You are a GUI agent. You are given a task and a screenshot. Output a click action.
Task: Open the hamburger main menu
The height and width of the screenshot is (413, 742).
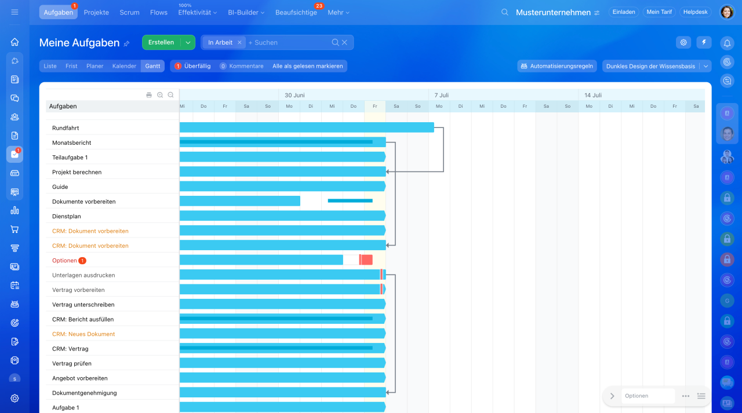[x=14, y=12]
